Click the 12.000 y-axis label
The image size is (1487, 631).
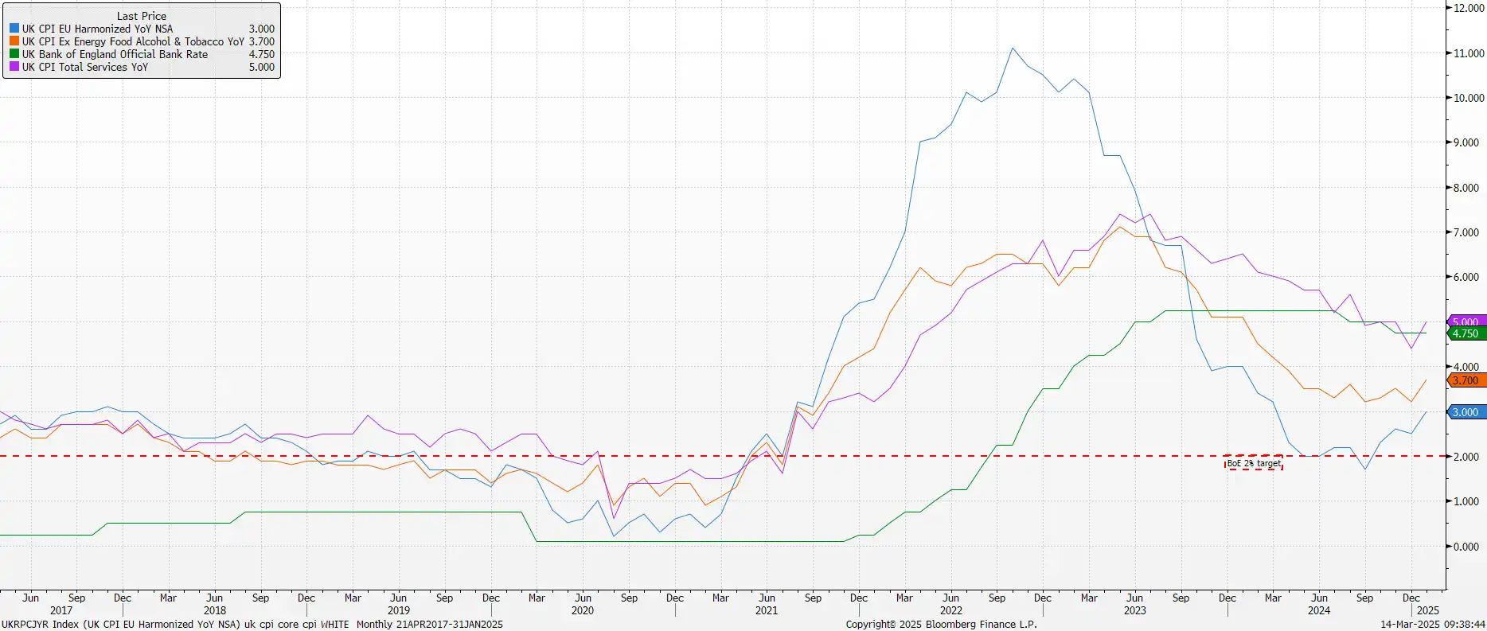pyautogui.click(x=1469, y=8)
